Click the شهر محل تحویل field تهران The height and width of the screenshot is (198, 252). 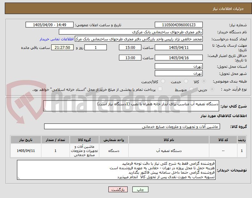(179, 73)
